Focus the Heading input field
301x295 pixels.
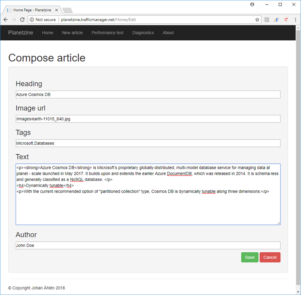[148, 95]
